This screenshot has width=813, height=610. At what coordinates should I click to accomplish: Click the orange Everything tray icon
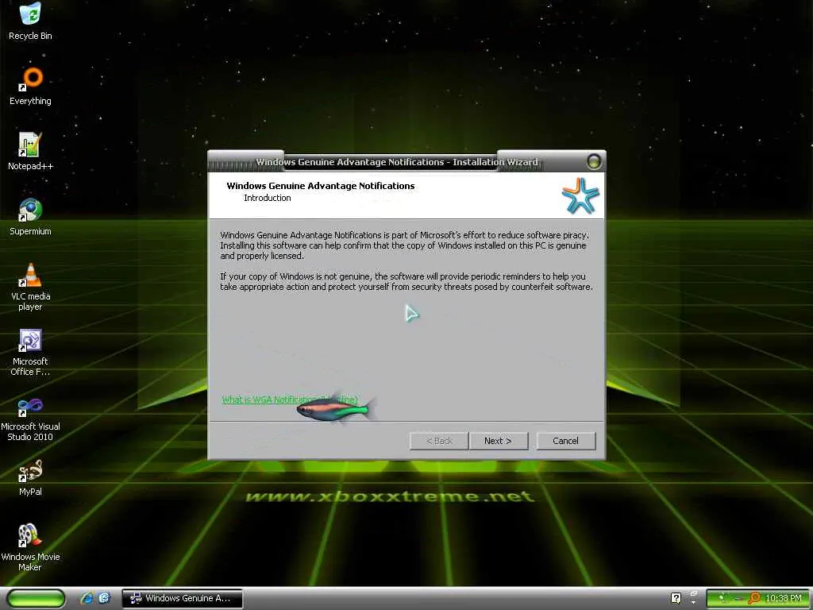754,599
